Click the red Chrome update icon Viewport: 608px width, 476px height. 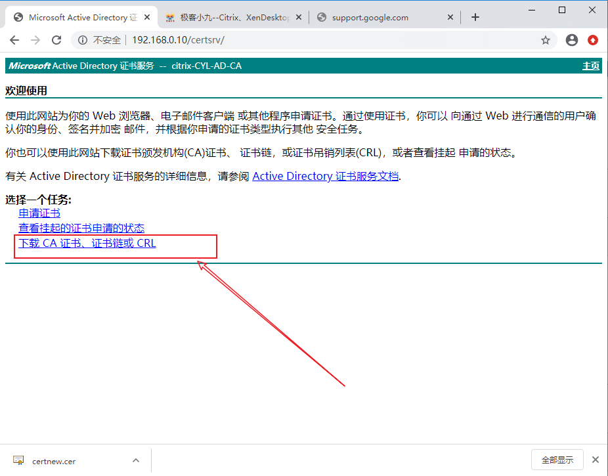[593, 40]
